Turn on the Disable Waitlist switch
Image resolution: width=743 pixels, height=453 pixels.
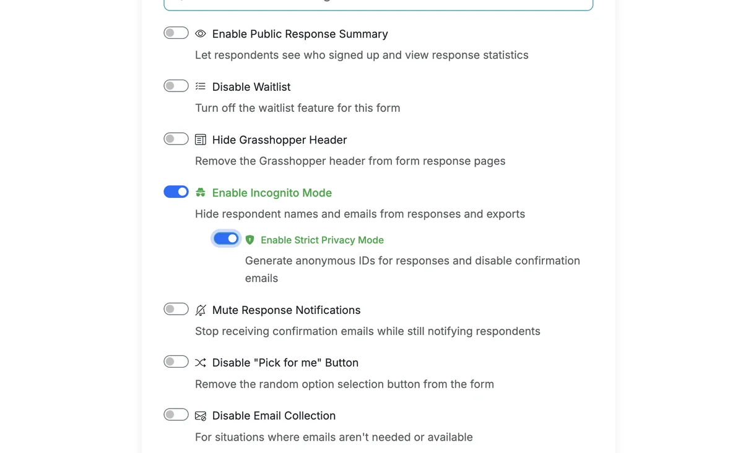point(176,86)
